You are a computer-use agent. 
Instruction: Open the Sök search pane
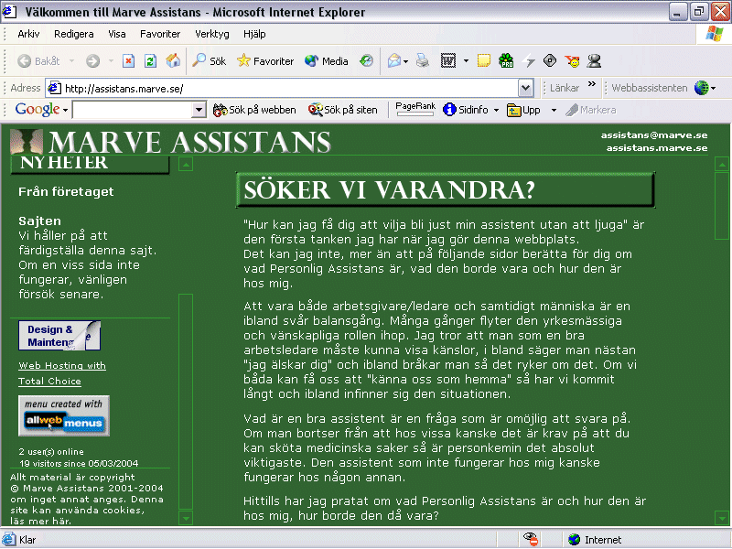point(209,61)
